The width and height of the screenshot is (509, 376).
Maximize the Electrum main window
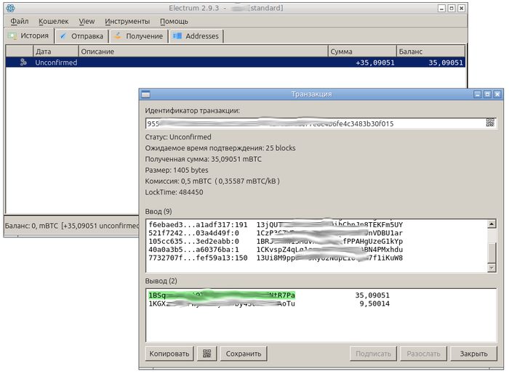point(452,9)
